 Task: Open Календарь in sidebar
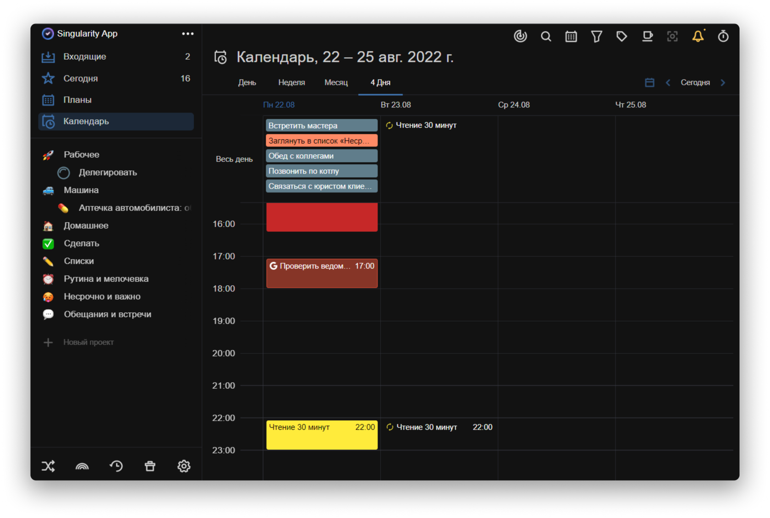click(x=116, y=121)
